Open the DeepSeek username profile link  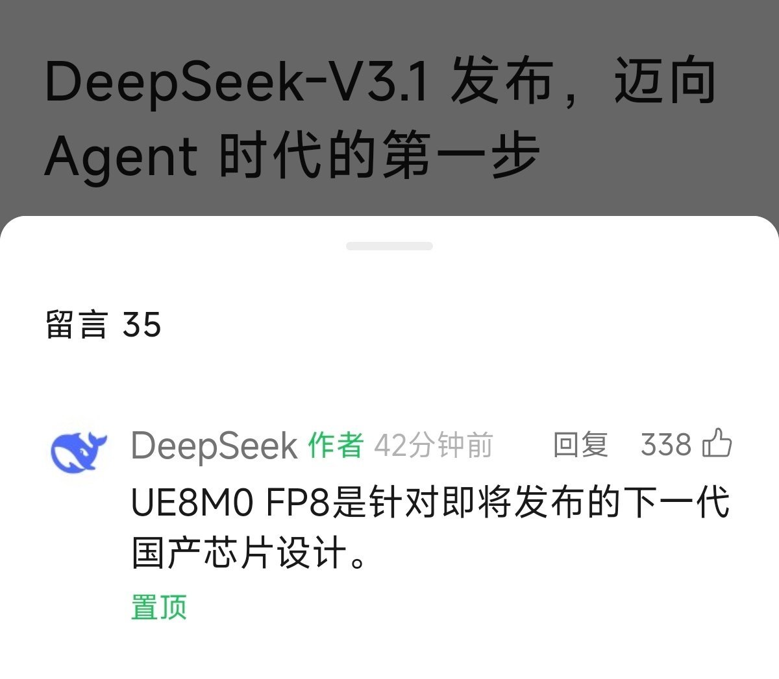coord(214,446)
